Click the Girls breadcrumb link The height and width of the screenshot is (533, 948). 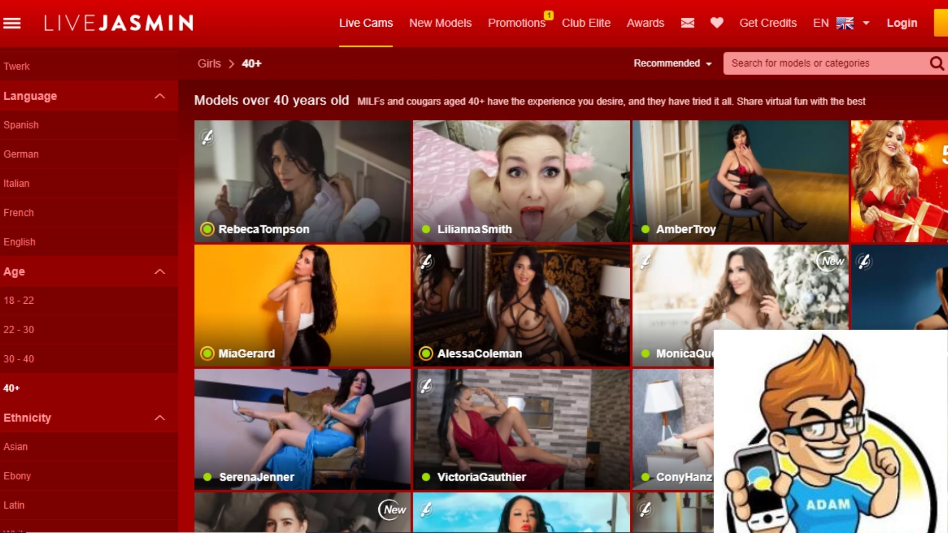point(209,64)
